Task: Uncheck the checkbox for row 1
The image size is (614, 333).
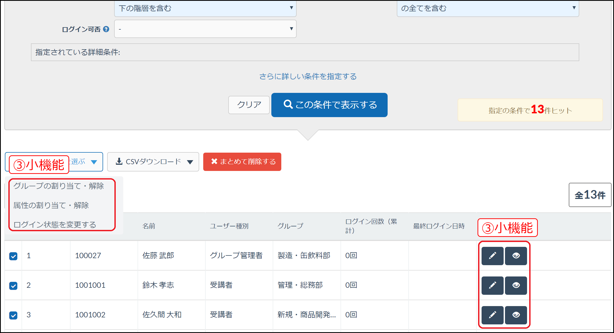Action: tap(13, 256)
